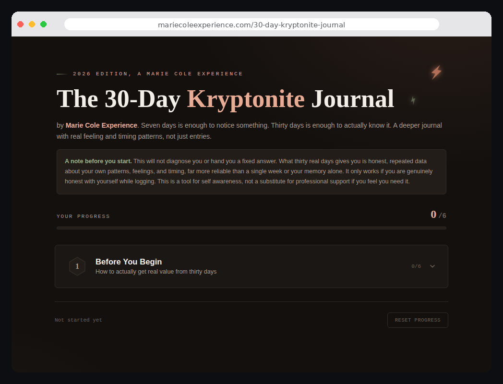Viewport: 503px width, 384px height.
Task: Click the small green lightning bolt icon
Action: [413, 100]
